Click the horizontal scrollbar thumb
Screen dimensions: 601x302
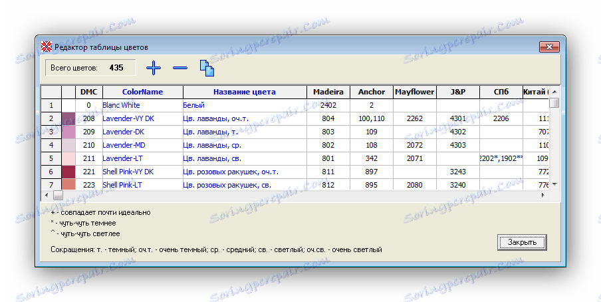[x=58, y=195]
